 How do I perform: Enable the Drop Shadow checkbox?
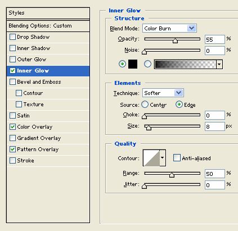12,37
